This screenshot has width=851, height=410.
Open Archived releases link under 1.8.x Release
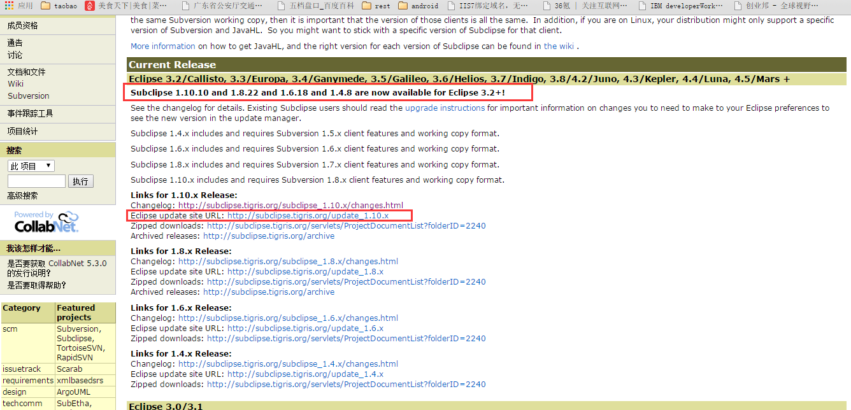click(269, 292)
